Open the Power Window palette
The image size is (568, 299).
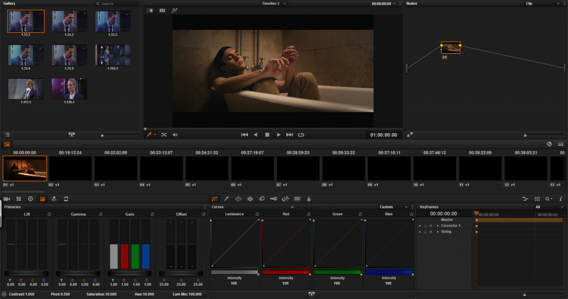238,199
